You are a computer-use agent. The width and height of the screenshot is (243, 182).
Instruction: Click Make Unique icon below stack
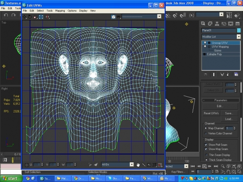pos(222,74)
